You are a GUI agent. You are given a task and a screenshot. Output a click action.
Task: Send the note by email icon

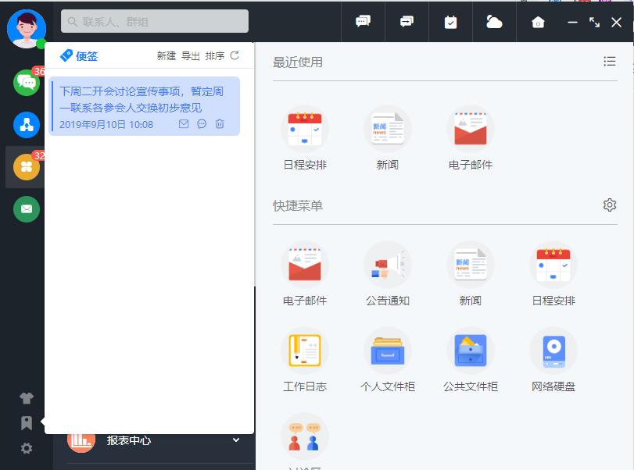(x=184, y=124)
